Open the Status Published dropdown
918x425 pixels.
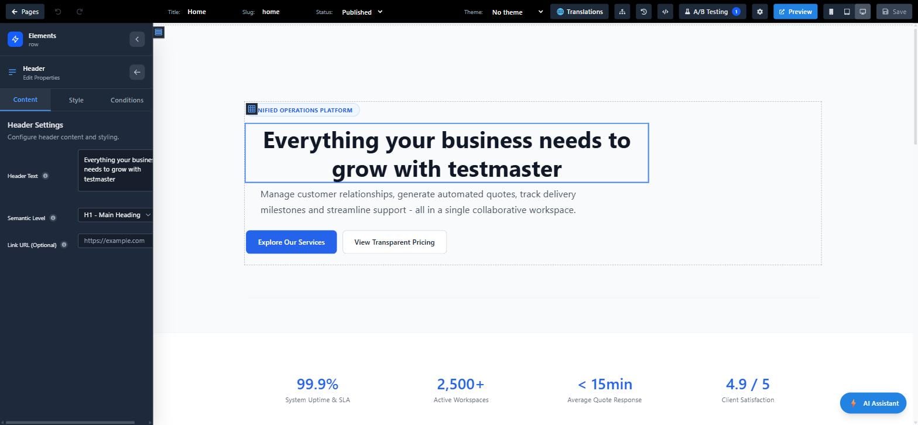click(362, 12)
